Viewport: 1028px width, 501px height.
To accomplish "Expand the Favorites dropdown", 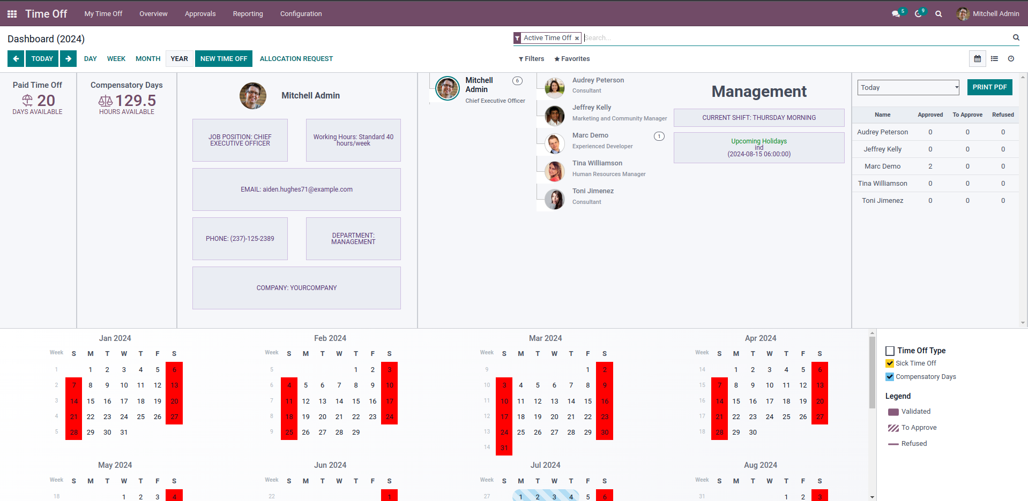I will coord(572,59).
